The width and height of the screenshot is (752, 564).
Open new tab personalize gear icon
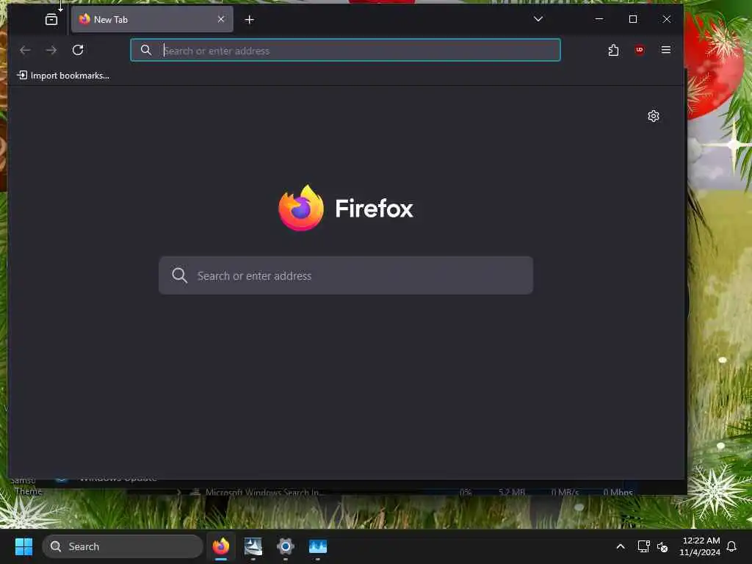pyautogui.click(x=653, y=116)
